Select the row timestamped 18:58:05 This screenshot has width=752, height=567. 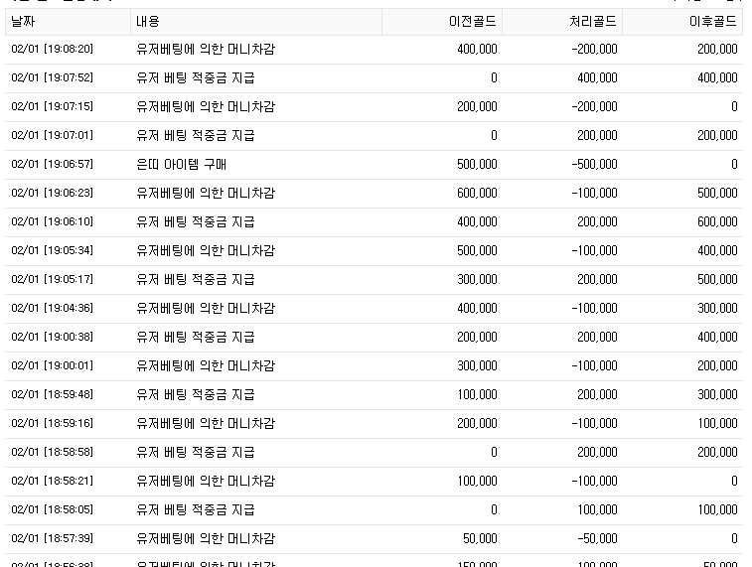375,509
